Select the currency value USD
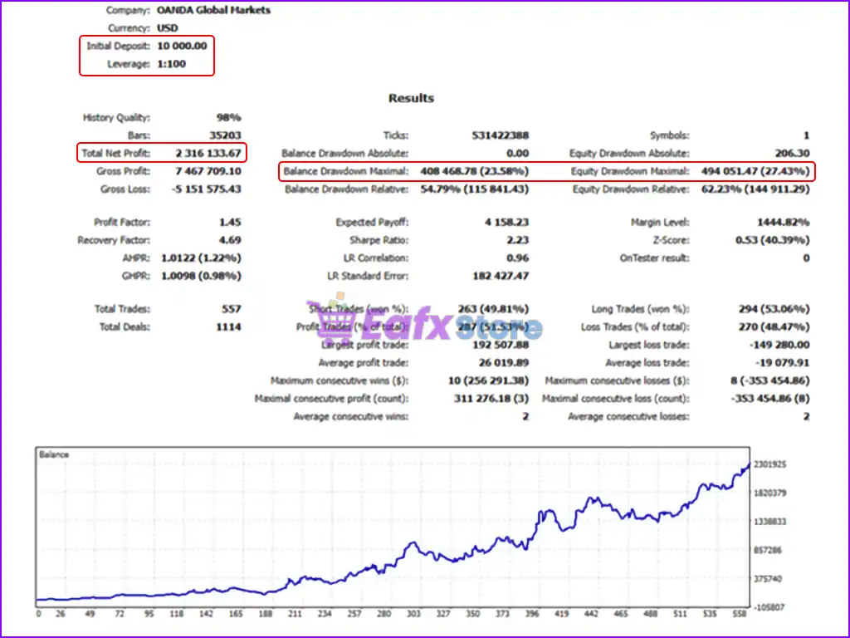The height and width of the screenshot is (638, 850). (x=168, y=28)
